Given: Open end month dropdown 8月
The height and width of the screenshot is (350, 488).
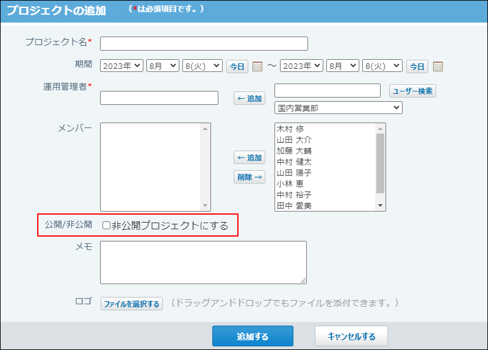Looking at the screenshot, I should click(343, 66).
